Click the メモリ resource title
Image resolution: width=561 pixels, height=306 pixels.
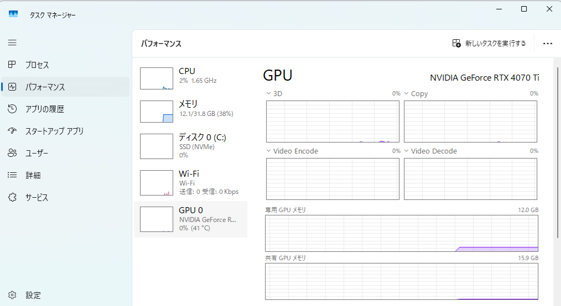point(188,104)
